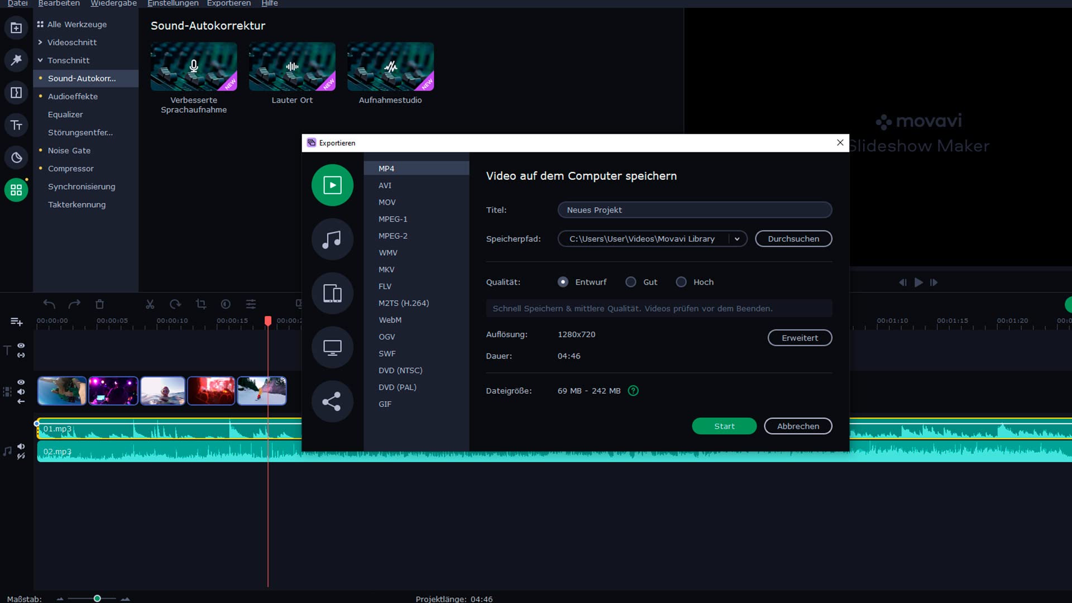The width and height of the screenshot is (1072, 603).
Task: Click the split scissors icon
Action: coord(150,304)
